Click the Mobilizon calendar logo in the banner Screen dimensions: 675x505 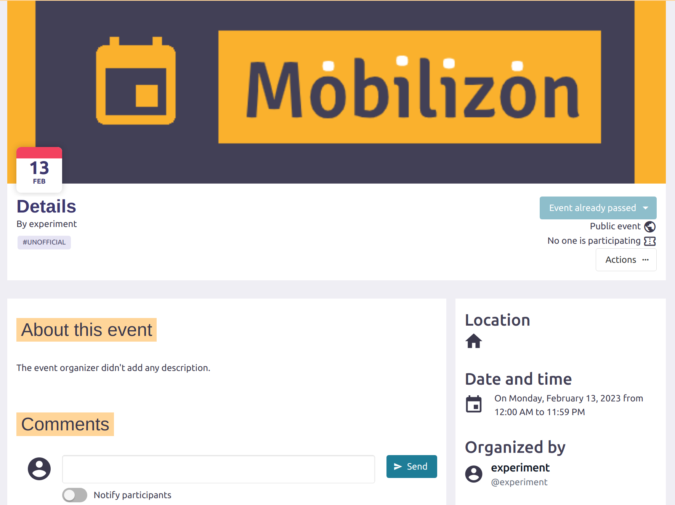click(x=136, y=81)
